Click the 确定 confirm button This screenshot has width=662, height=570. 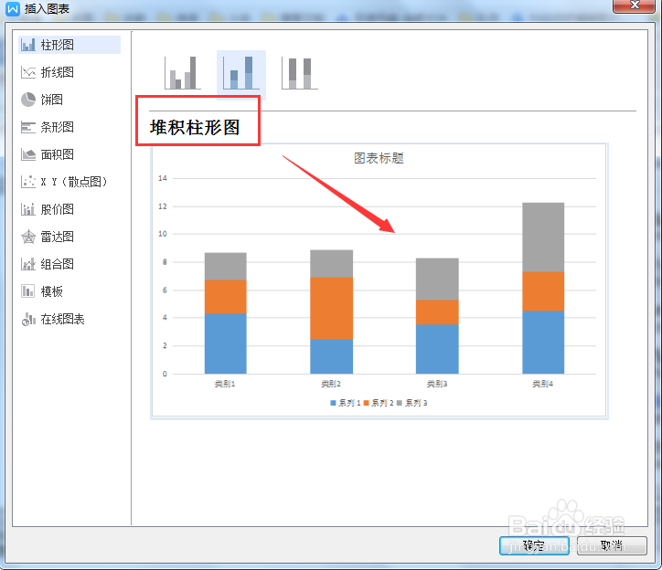point(534,545)
